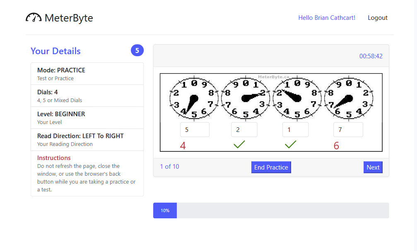Click the green checkmark under third dial
Image resolution: width=417 pixels, height=251 pixels.
point(290,144)
